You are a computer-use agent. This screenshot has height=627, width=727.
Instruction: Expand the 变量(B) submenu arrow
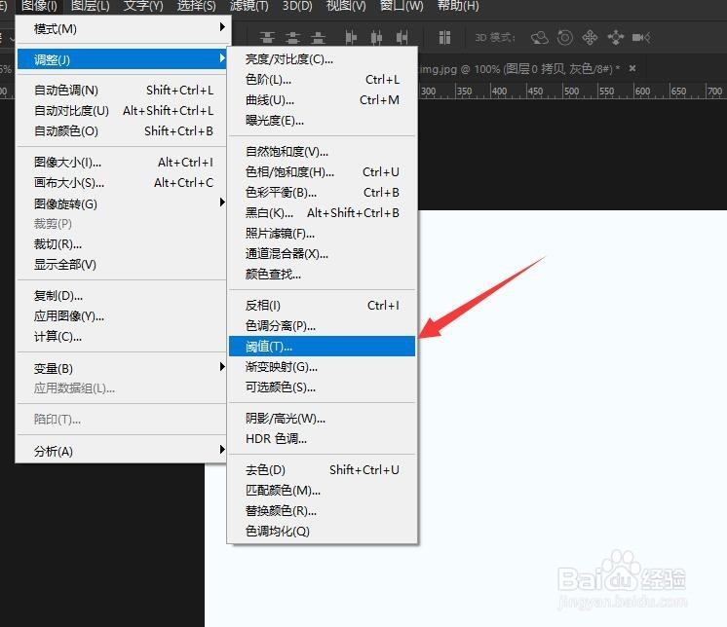point(222,367)
